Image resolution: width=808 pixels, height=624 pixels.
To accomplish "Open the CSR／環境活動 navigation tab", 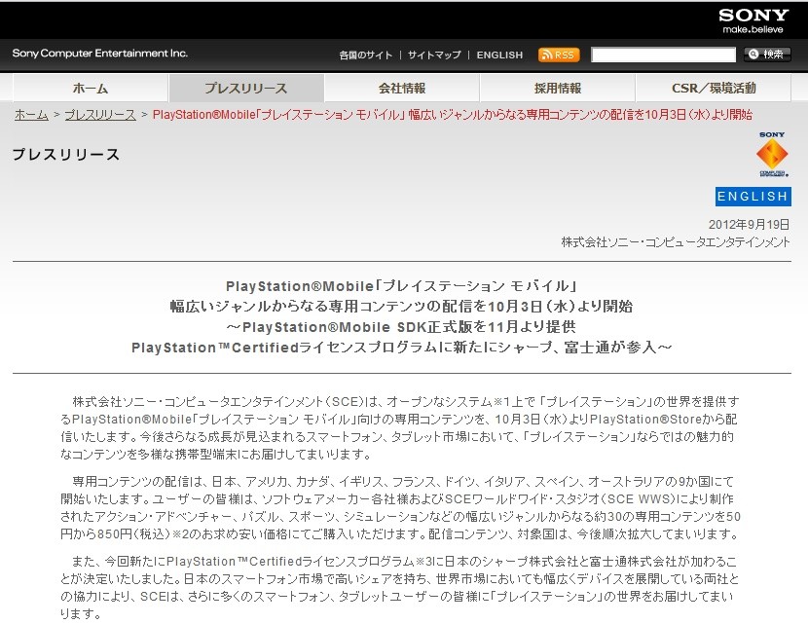I will pos(714,89).
